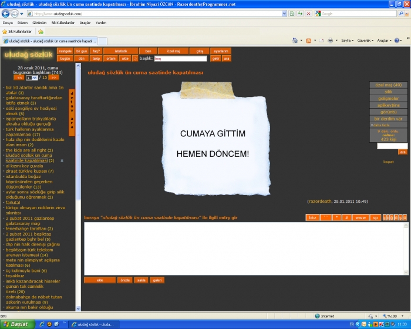Expand the 'daha fazla' section in right panel
This screenshot has height=329, width=411.
click(380, 125)
